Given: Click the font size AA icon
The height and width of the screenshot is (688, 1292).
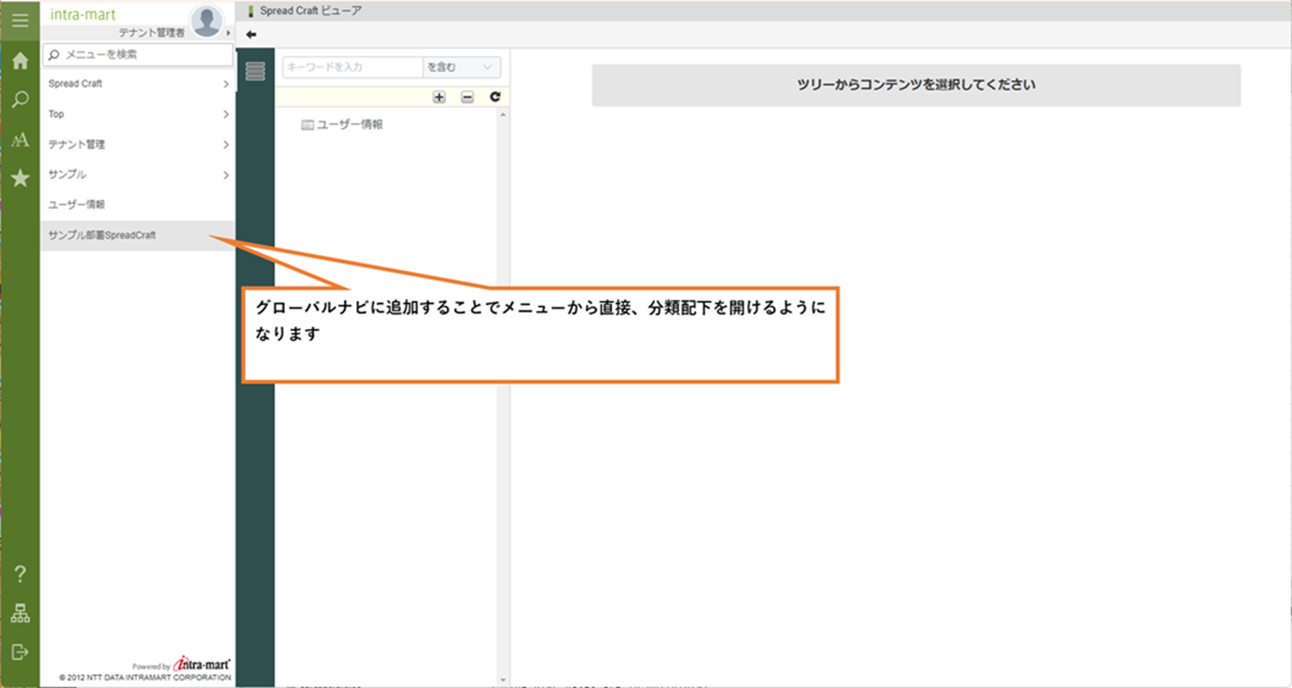Looking at the screenshot, I should point(20,140).
